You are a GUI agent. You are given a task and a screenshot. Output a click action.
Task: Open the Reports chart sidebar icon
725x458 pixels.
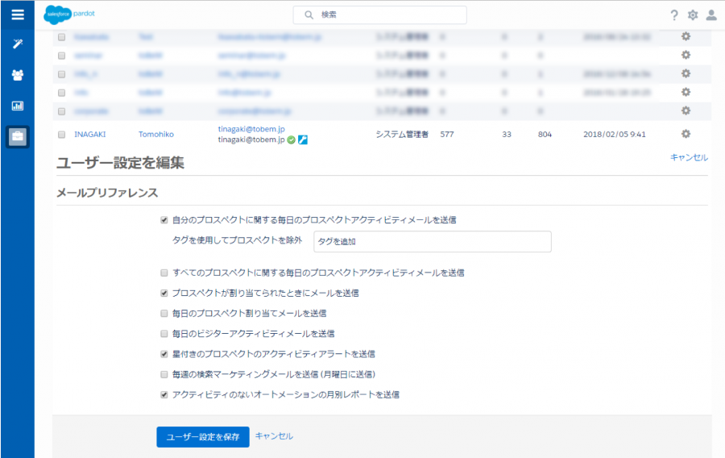coord(17,106)
